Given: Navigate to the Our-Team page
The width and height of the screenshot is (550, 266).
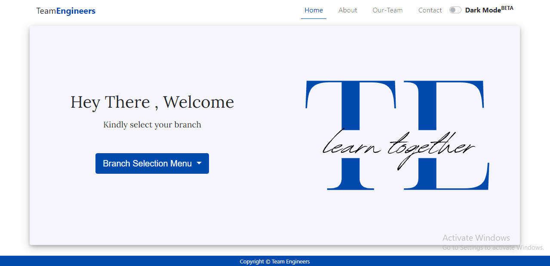Looking at the screenshot, I should (x=387, y=10).
